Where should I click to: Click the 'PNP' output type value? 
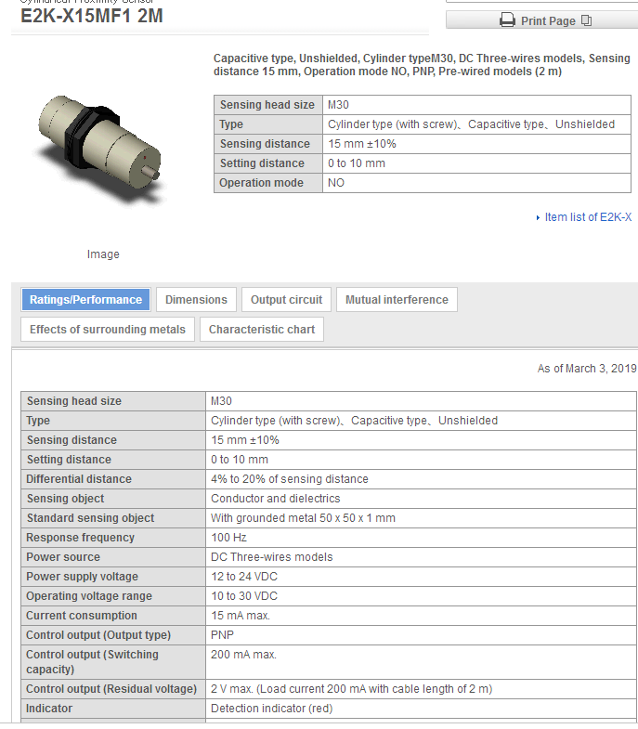coord(222,635)
